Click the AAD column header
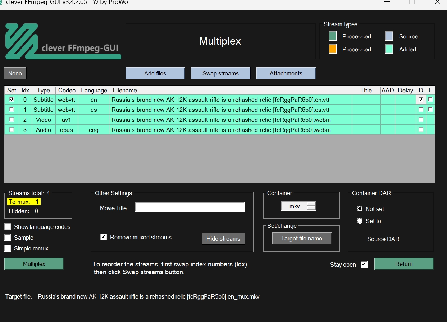The image size is (447, 322). coord(388,90)
